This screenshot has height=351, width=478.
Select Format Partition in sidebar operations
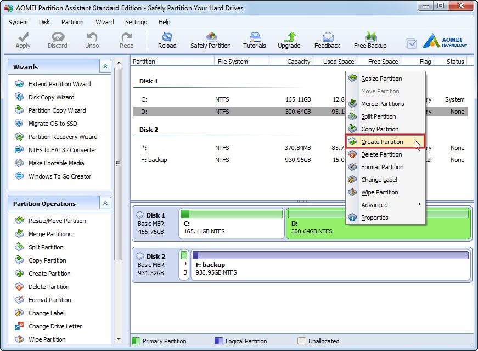pyautogui.click(x=43, y=300)
